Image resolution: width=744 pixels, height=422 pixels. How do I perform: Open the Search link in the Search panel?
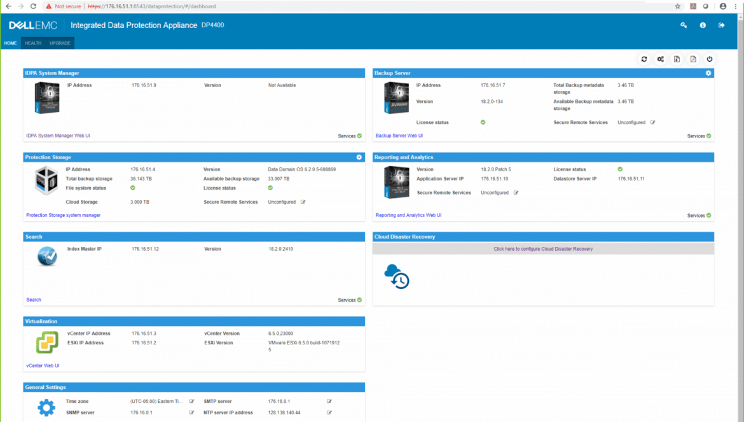point(34,300)
